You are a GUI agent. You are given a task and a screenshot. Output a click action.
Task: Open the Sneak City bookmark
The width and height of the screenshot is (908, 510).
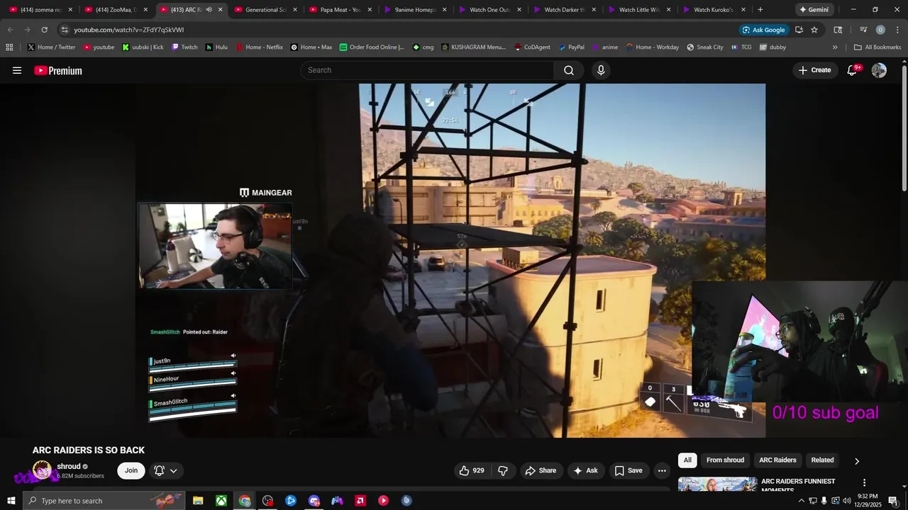tap(705, 47)
